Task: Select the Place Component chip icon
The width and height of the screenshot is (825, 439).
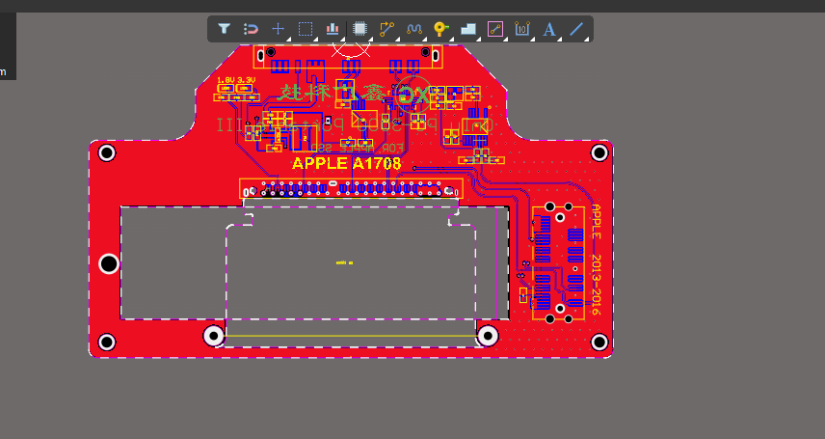Action: tap(359, 28)
